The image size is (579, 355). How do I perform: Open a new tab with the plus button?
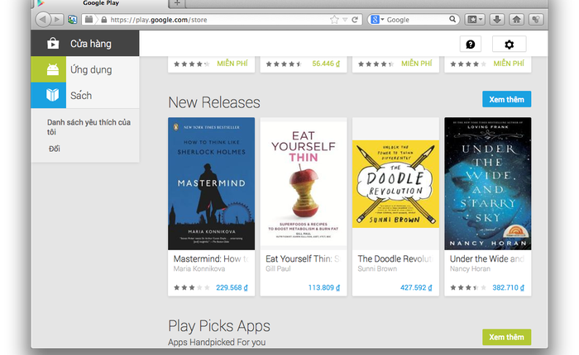point(177,3)
